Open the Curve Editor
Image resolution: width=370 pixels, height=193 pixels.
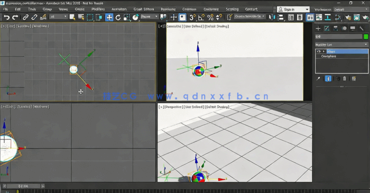[319, 17]
